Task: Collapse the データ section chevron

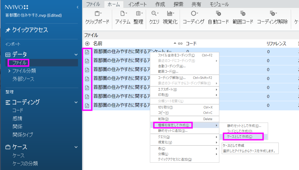Action: (x=76, y=55)
